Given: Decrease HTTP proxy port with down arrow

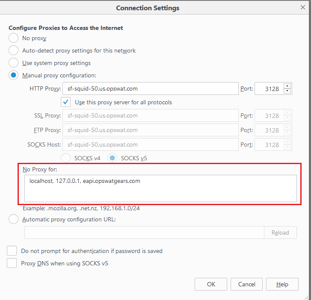Looking at the screenshot, I should click(x=287, y=91).
